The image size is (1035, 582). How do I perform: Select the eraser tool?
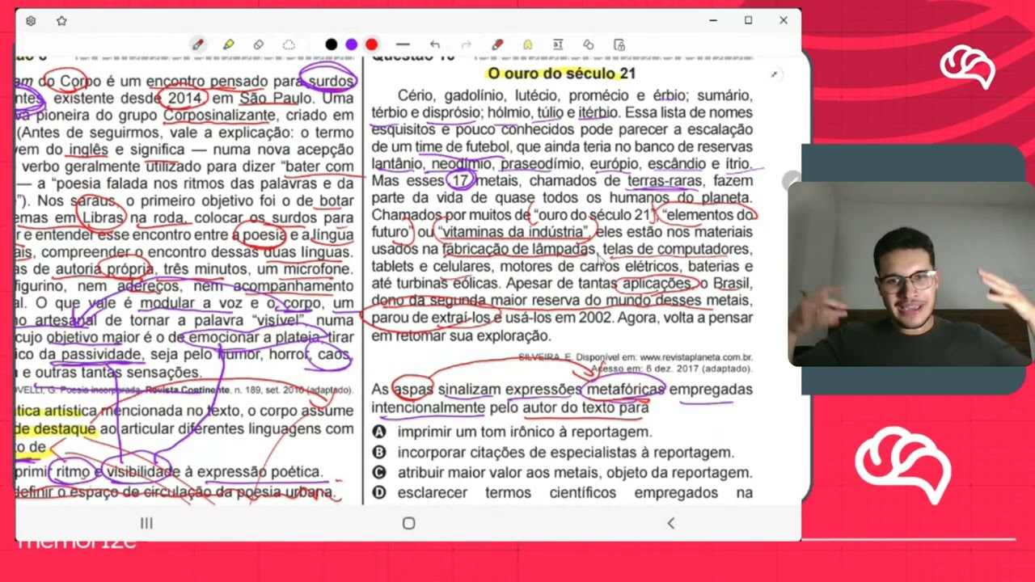coord(259,44)
